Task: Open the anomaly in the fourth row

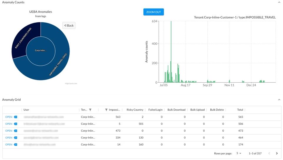Action: 9,138
